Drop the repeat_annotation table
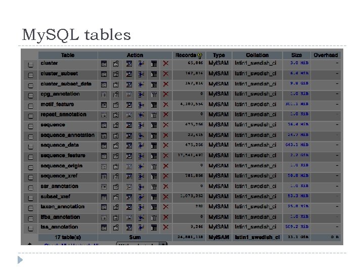Screen dimensions: 364x273 [x=166, y=115]
